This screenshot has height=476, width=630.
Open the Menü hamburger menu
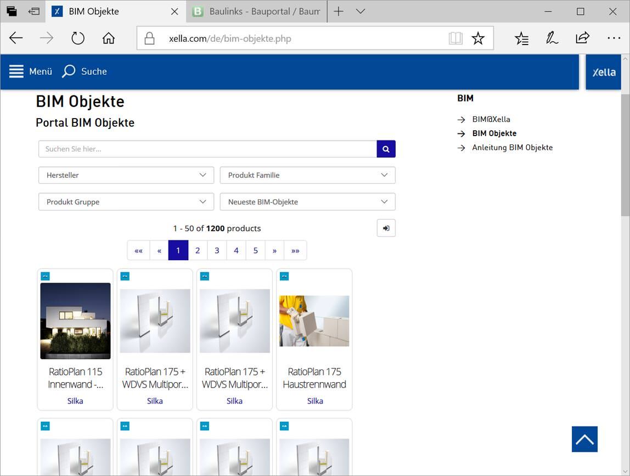[x=31, y=71]
